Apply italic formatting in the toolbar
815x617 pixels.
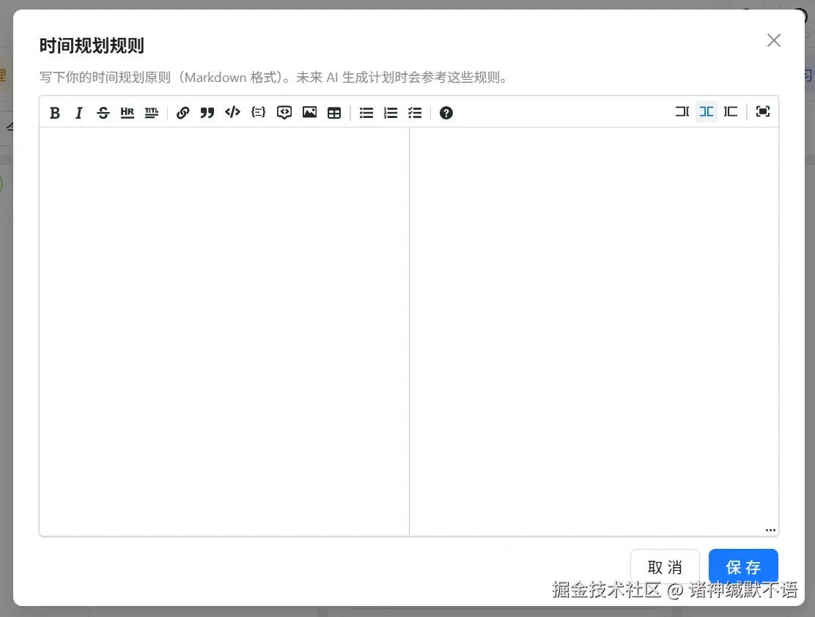[79, 113]
